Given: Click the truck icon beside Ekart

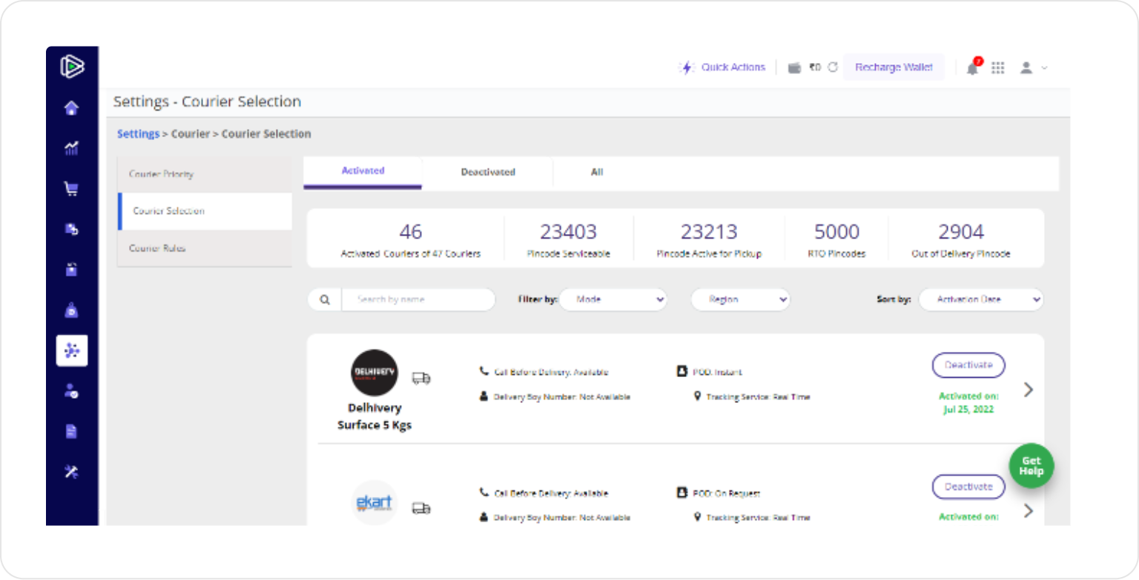Looking at the screenshot, I should [421, 508].
